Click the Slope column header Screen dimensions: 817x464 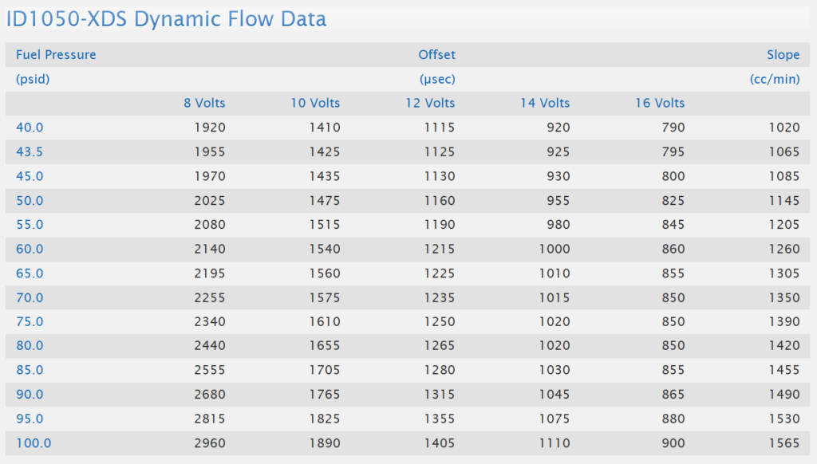pyautogui.click(x=783, y=55)
